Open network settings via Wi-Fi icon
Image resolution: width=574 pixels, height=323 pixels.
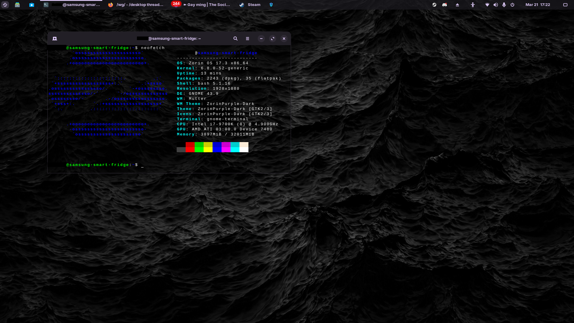pos(487,5)
